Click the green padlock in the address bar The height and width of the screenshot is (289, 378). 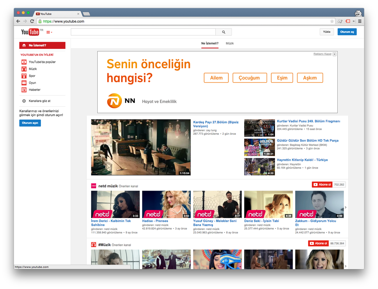pyautogui.click(x=40, y=21)
